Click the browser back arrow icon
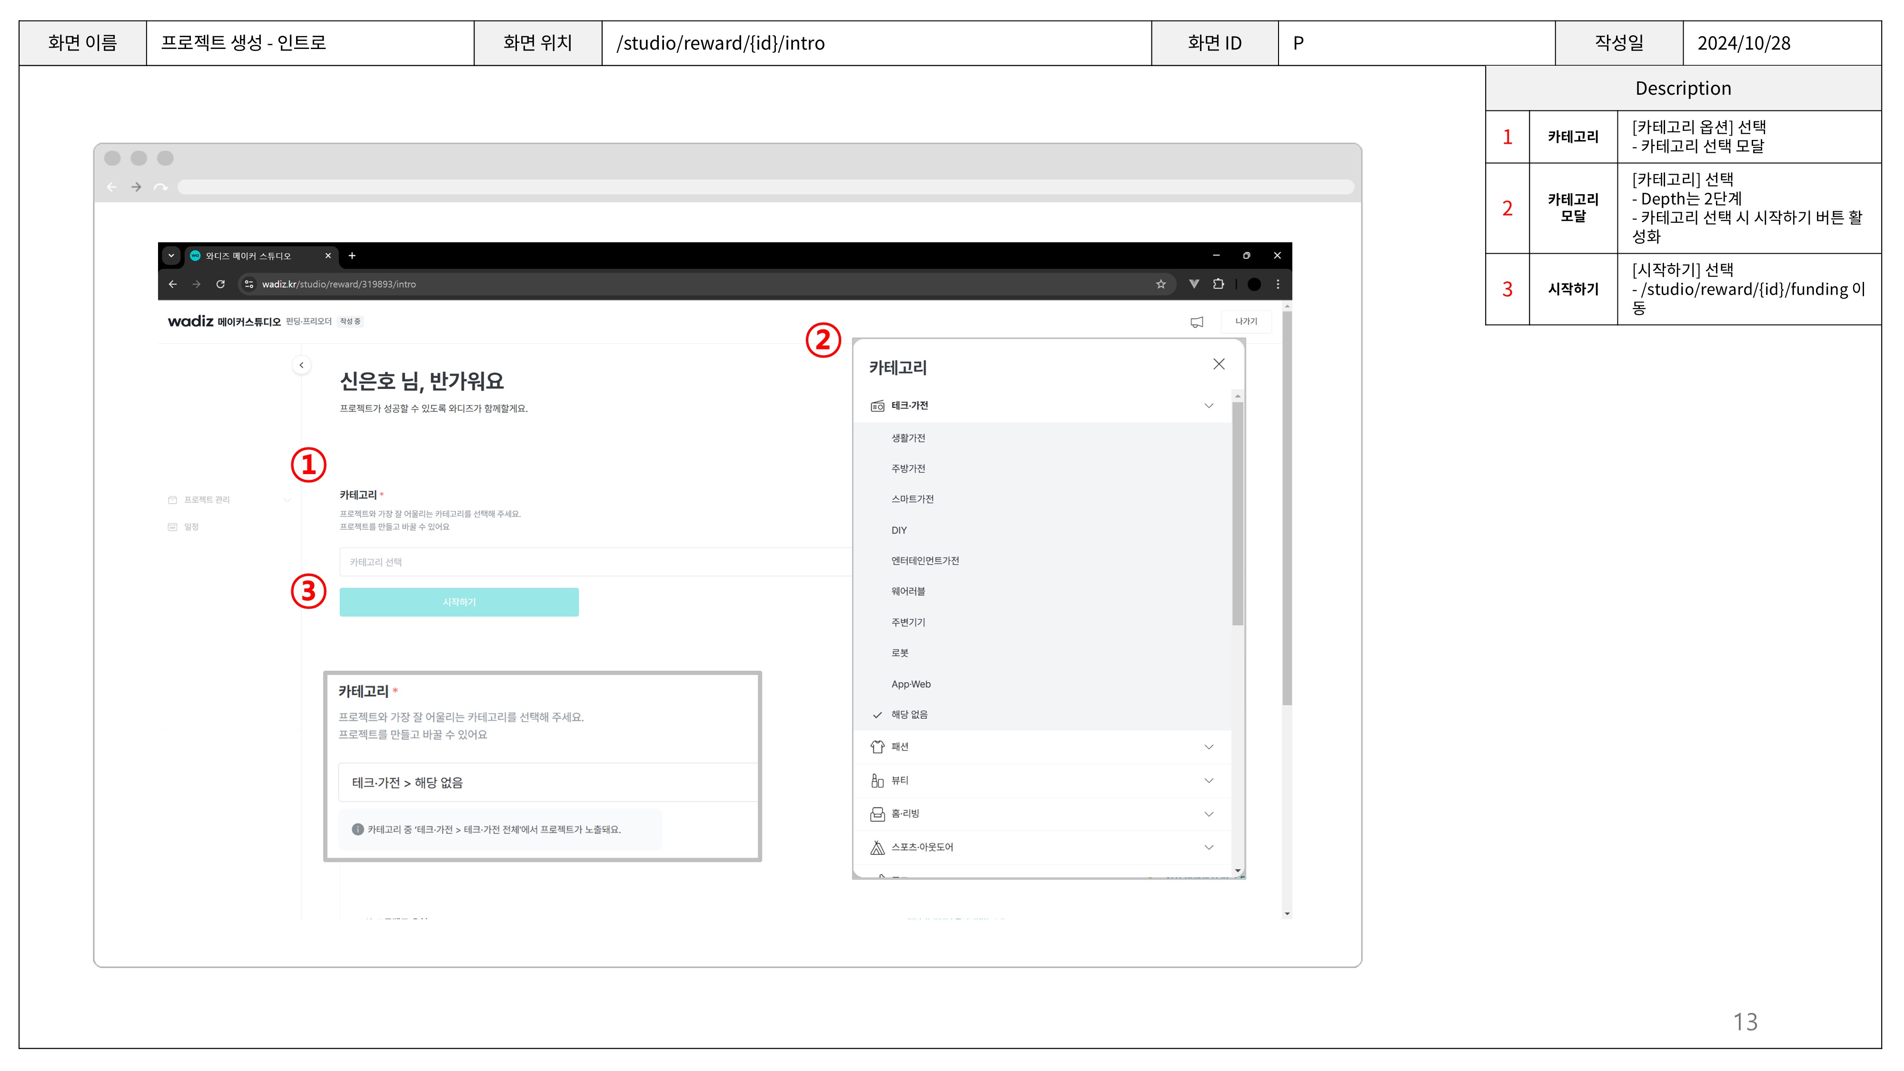 (173, 284)
